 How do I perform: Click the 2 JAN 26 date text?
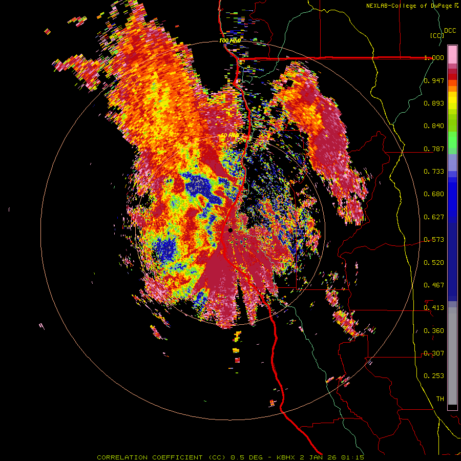coord(319,457)
